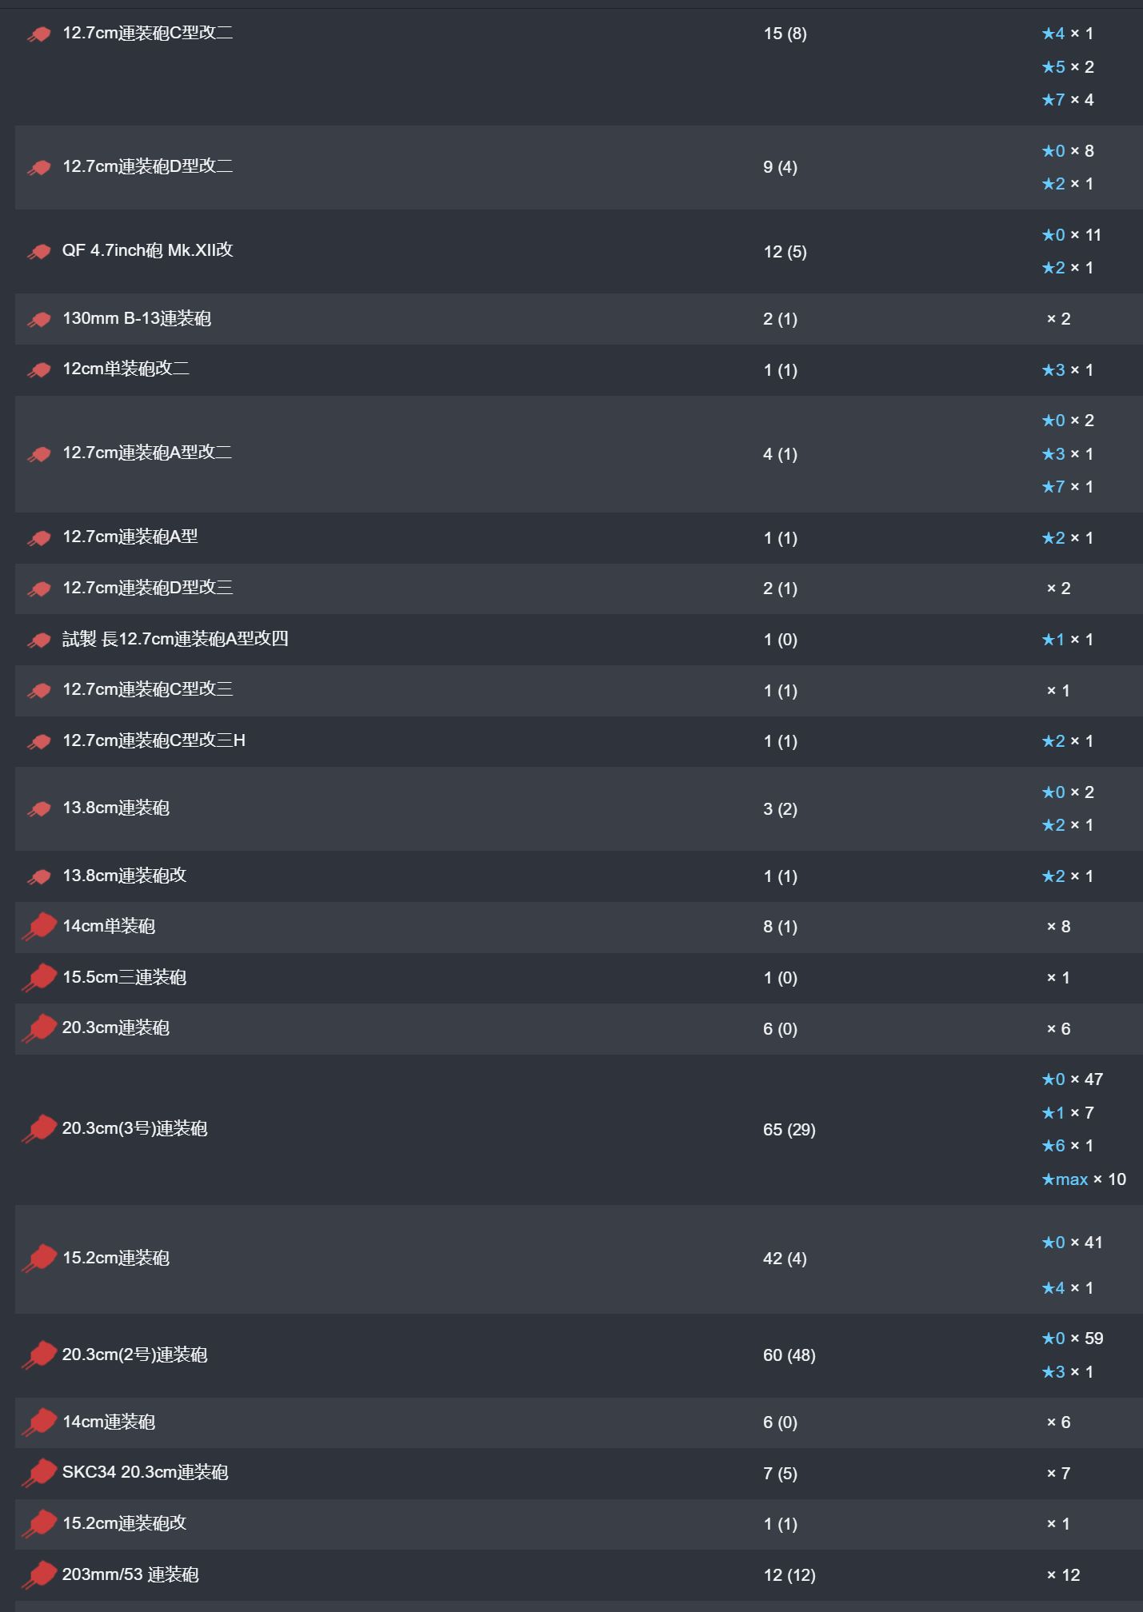Click gun icon beside 203mm/53 連装砲
Screen dimensions: 1143x1612
coord(39,1575)
